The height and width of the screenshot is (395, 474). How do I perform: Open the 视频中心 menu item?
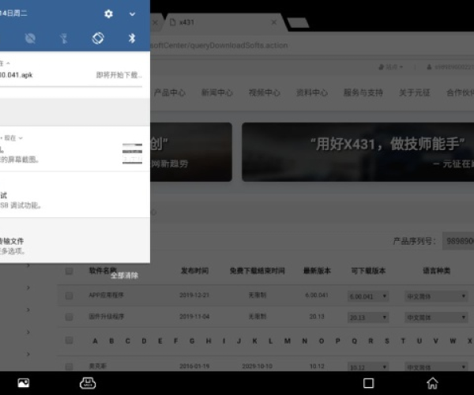265,92
